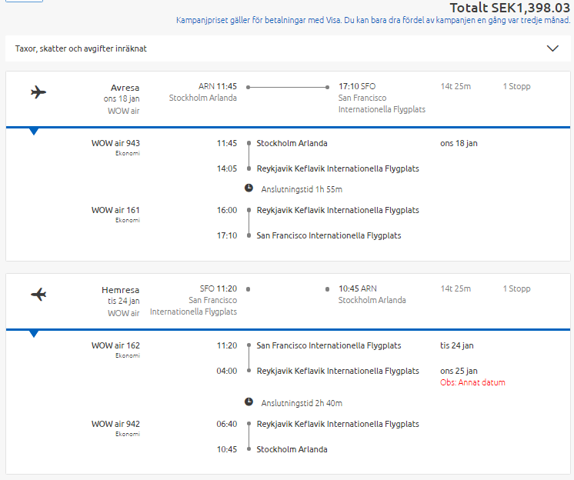Click the return flight airplane icon

38,294
